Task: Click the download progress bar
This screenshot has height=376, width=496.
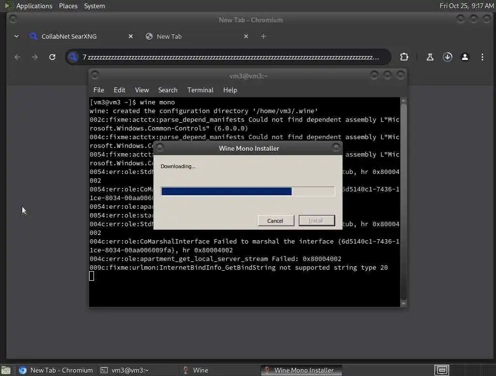Action: (248, 191)
